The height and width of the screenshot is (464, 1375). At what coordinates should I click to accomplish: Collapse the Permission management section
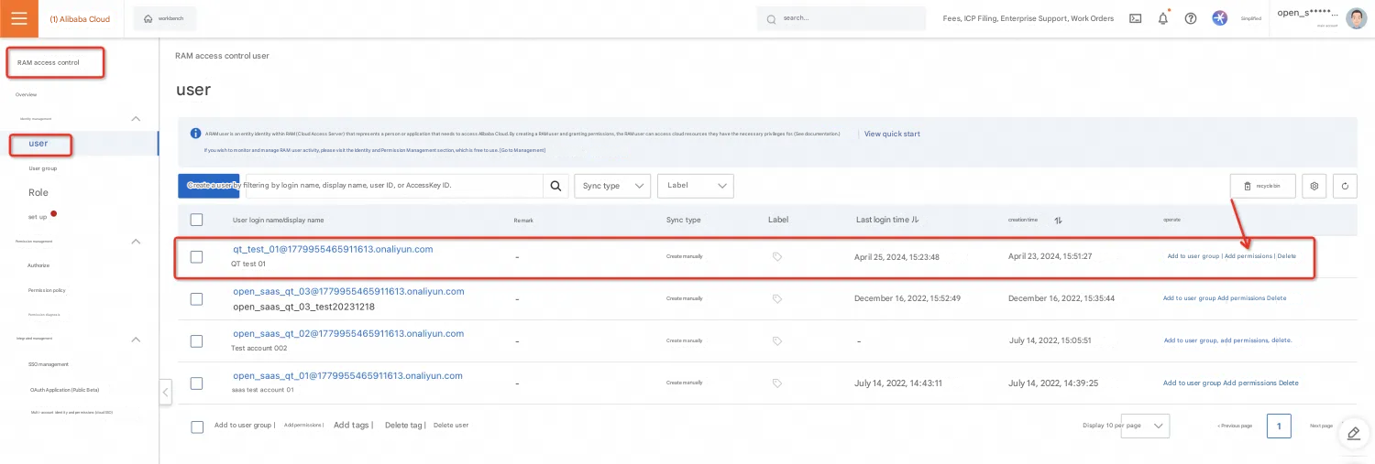pyautogui.click(x=136, y=242)
